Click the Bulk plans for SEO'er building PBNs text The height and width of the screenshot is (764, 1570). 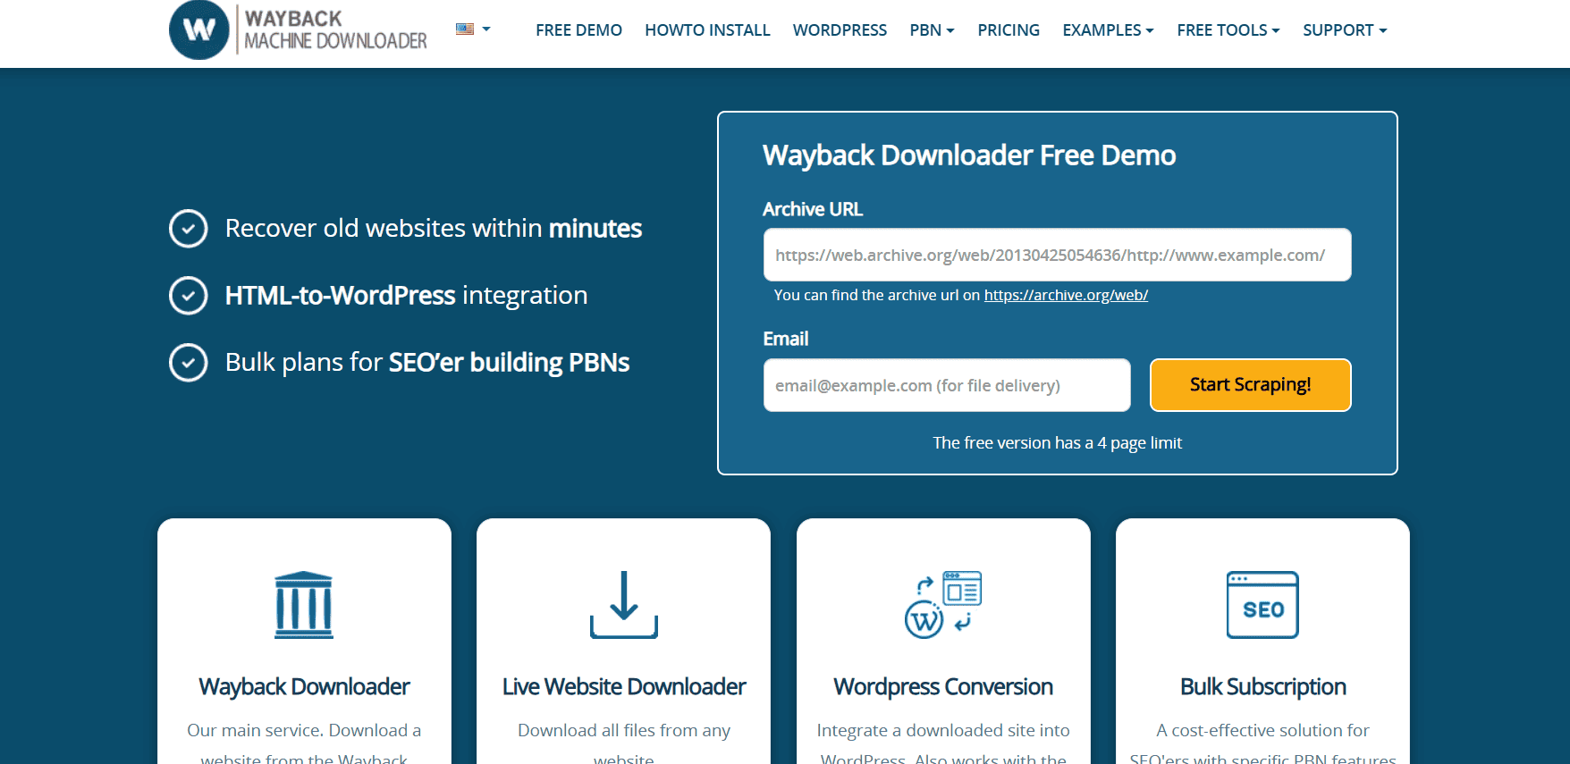click(x=427, y=363)
